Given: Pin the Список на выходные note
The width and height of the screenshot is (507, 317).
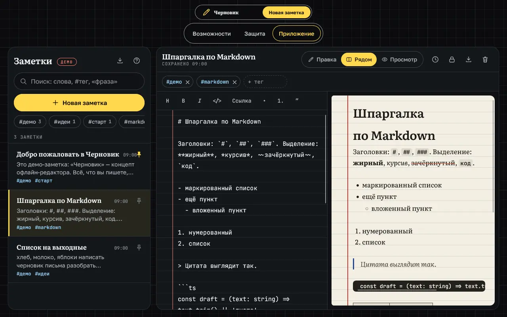Looking at the screenshot, I should [x=139, y=248].
